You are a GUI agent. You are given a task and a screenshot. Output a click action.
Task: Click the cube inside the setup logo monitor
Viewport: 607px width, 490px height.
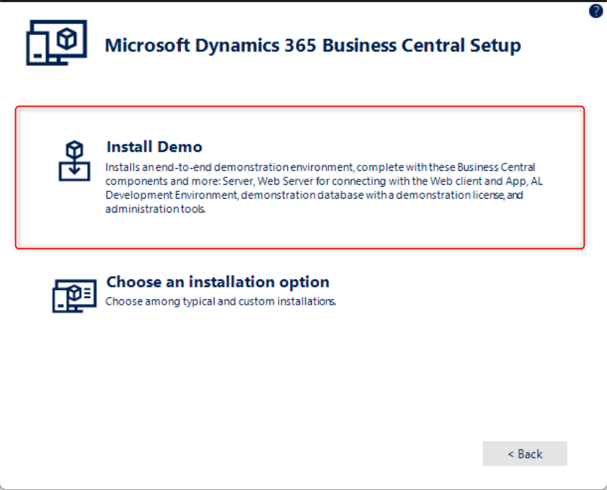(x=67, y=38)
